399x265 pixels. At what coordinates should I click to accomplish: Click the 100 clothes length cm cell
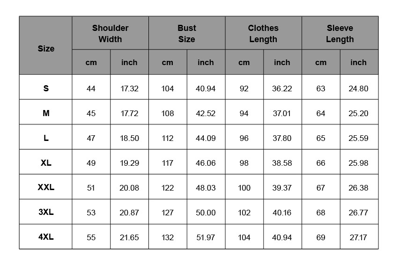(244, 187)
